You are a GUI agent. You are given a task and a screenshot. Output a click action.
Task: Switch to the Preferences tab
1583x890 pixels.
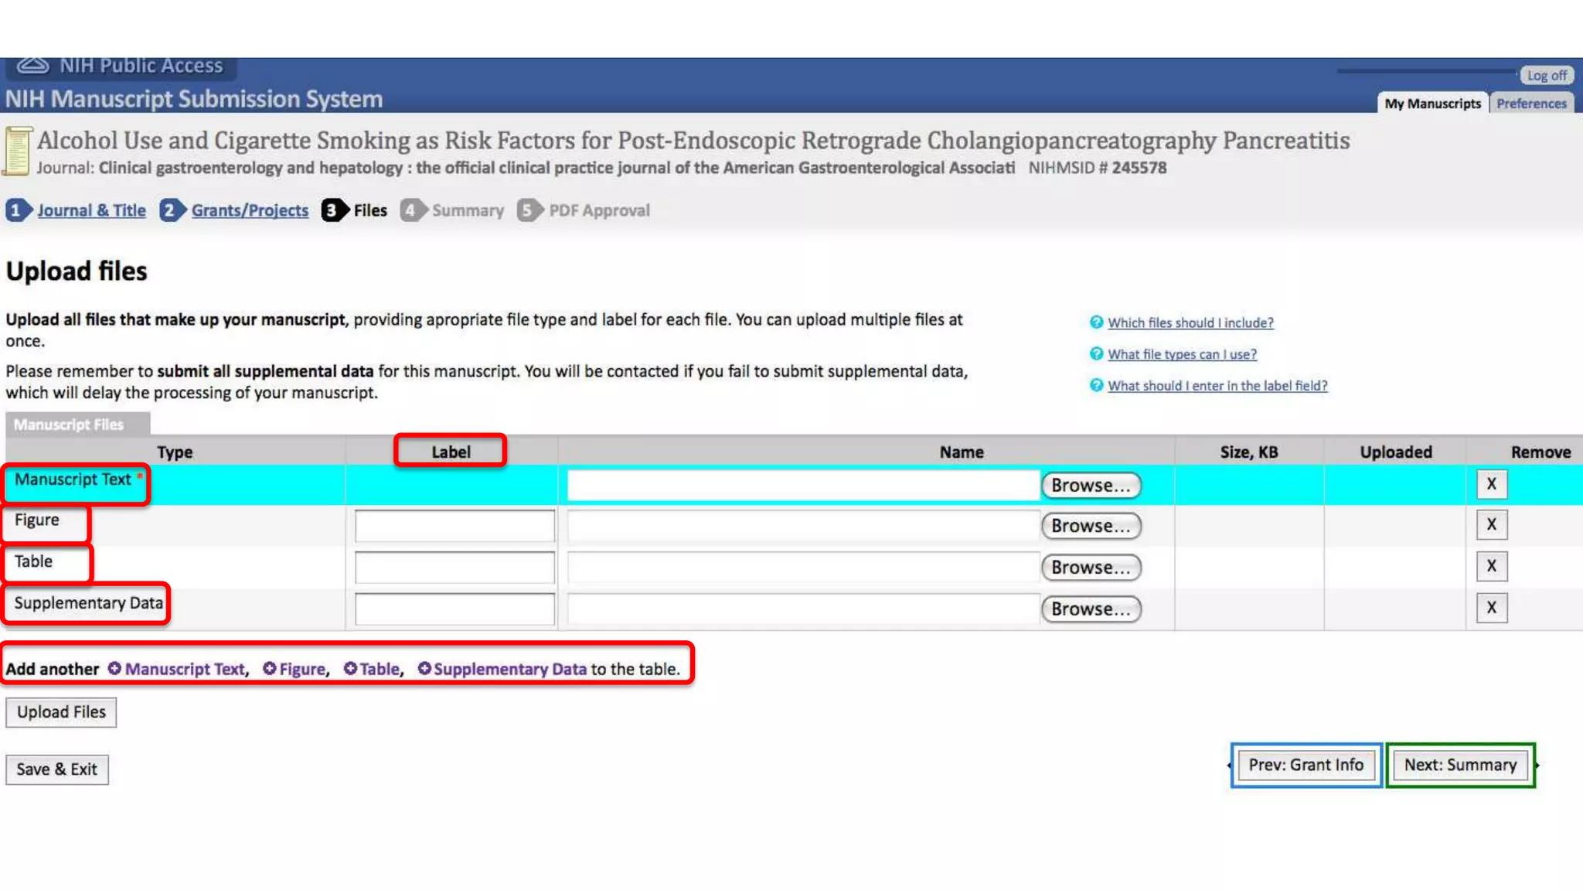point(1530,104)
